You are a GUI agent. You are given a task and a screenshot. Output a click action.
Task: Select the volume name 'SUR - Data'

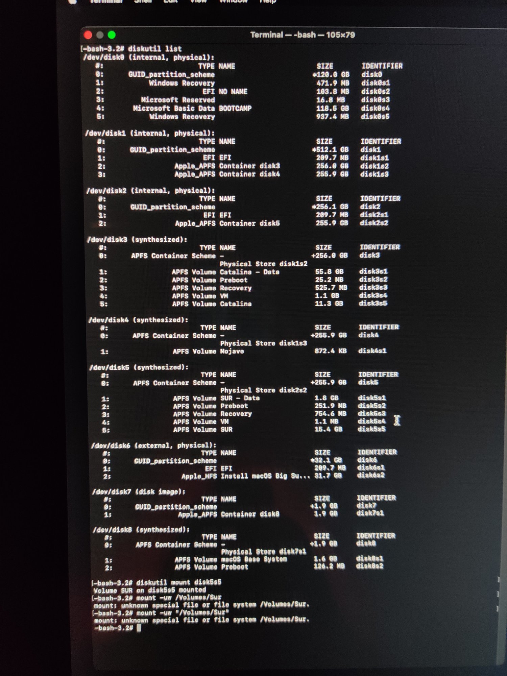point(240,398)
